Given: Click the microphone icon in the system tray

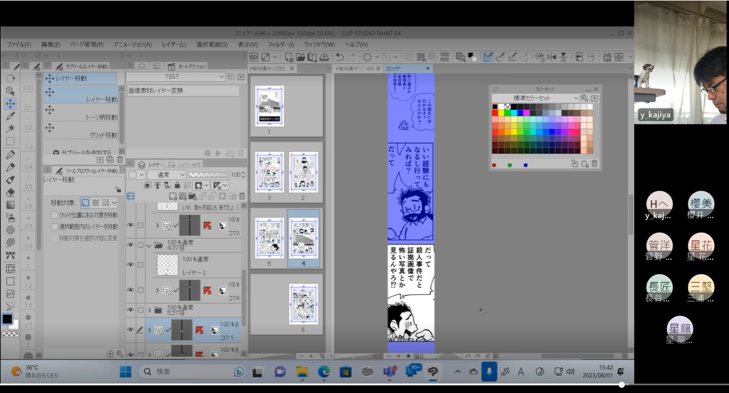Looking at the screenshot, I should click(489, 372).
